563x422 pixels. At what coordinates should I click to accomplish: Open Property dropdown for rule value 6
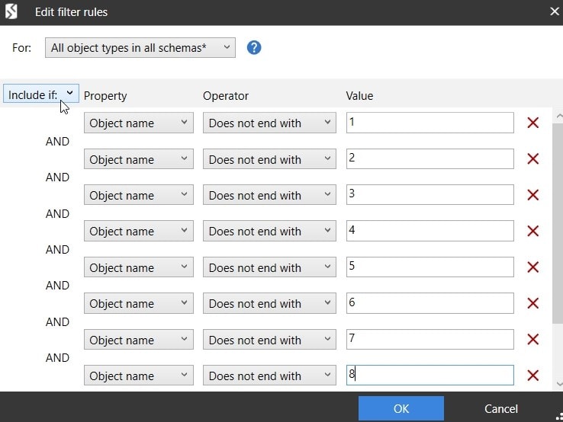pyautogui.click(x=139, y=303)
